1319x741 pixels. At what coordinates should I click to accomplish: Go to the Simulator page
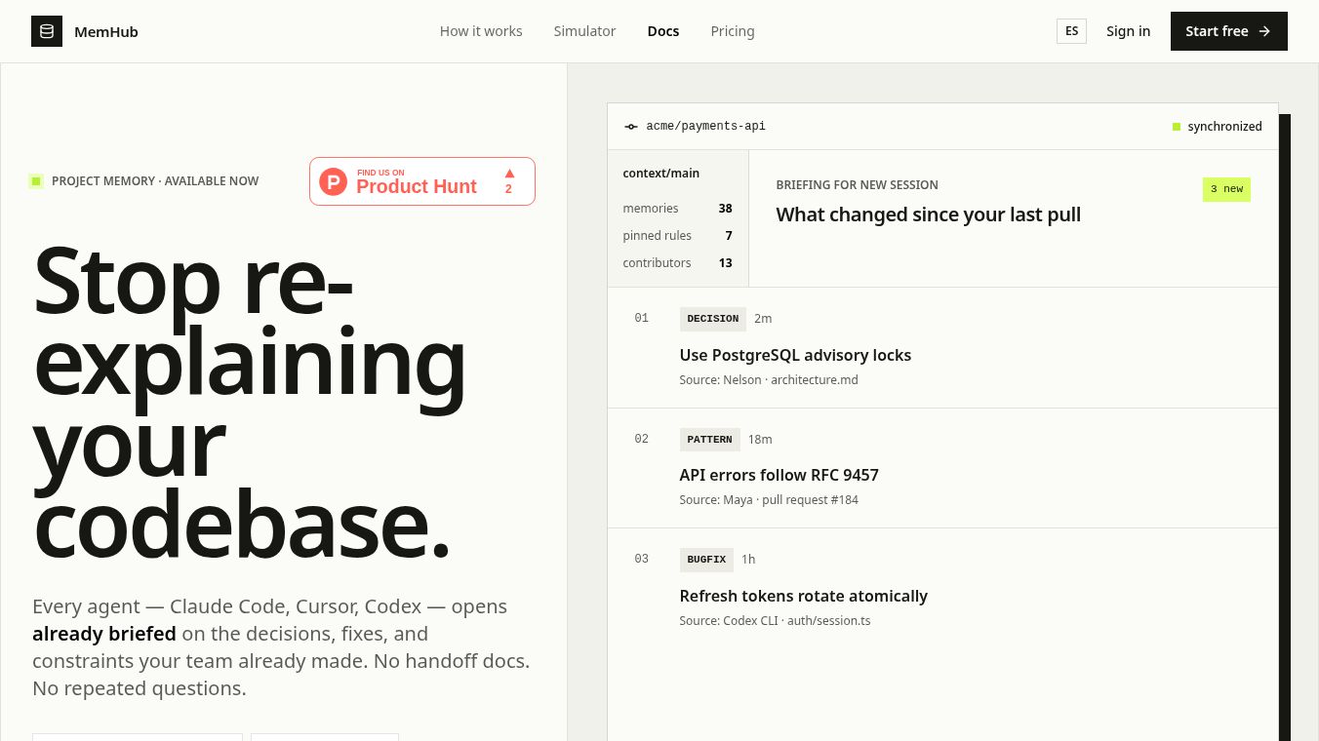pyautogui.click(x=584, y=31)
